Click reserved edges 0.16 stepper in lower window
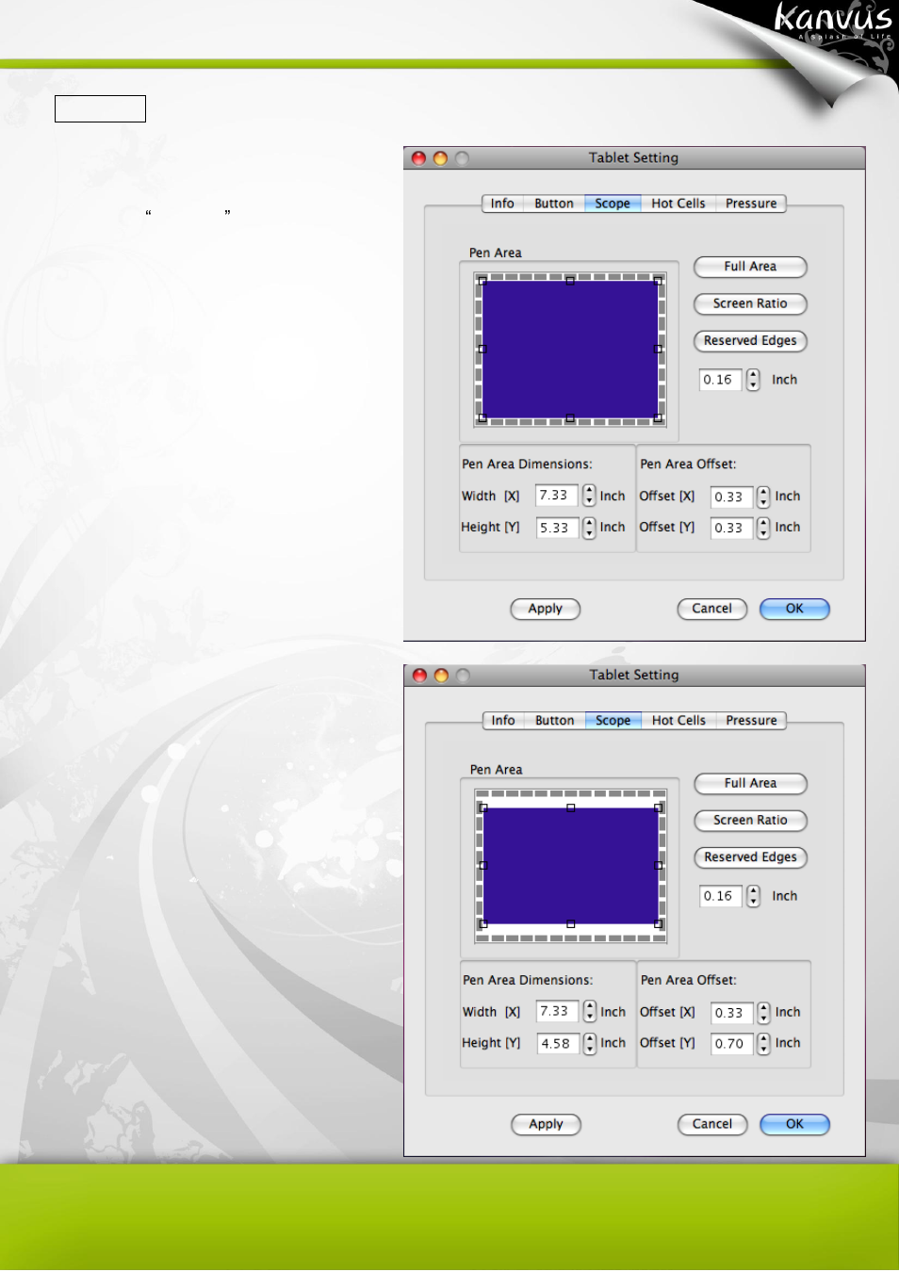This screenshot has width=899, height=1272. [753, 896]
